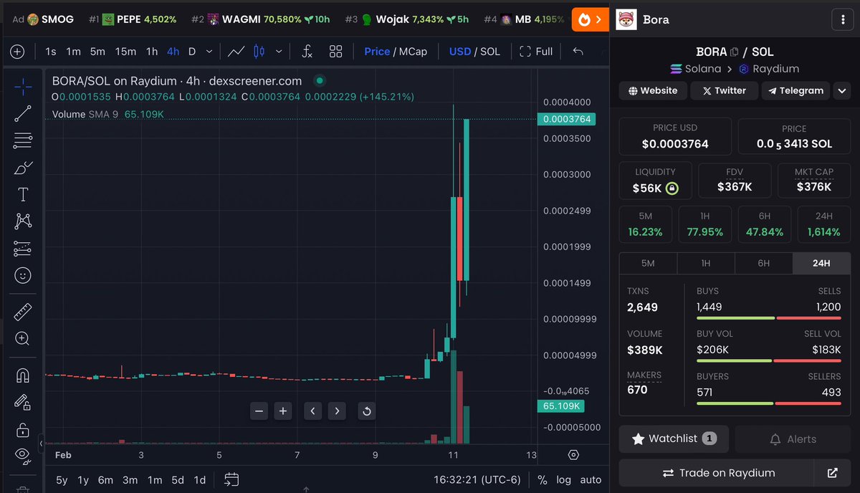Open chart settings gear on time axis
860x493 pixels.
[x=573, y=455]
